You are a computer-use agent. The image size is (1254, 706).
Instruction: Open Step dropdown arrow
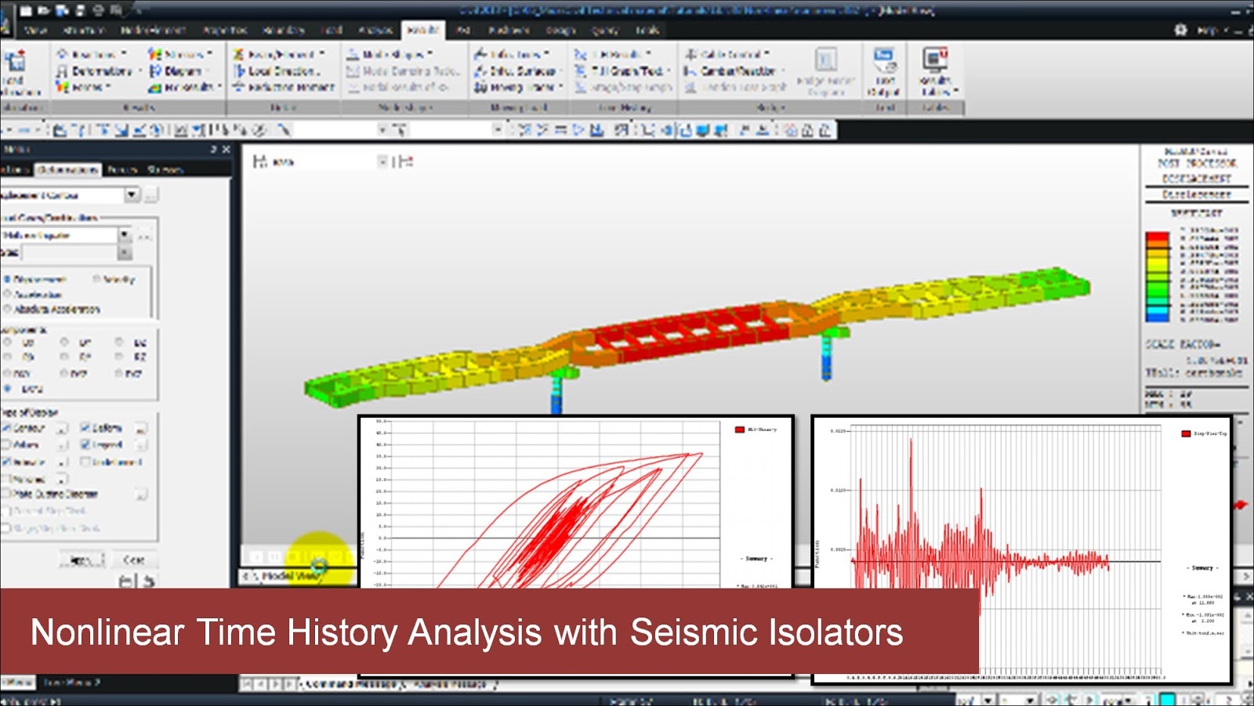point(125,252)
